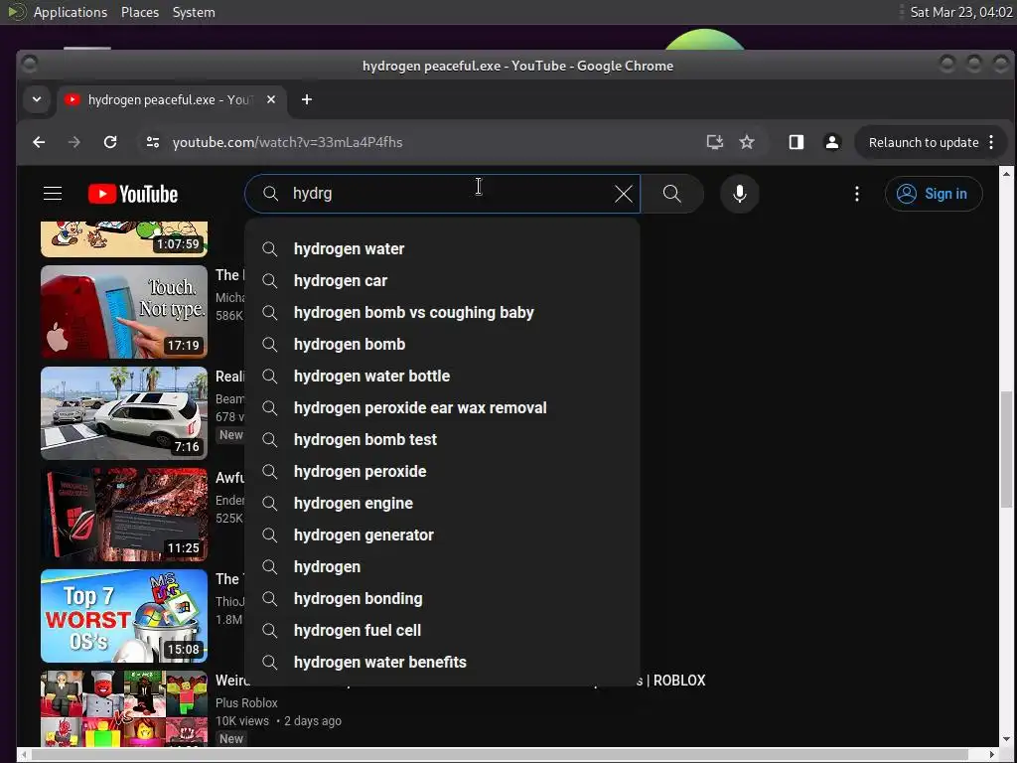Select the single-word 'hydrogen' suggestion
1017x763 pixels.
tap(442, 566)
